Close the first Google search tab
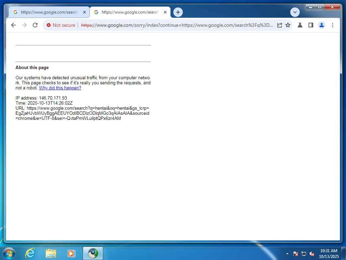The width and height of the screenshot is (346, 260). click(84, 13)
